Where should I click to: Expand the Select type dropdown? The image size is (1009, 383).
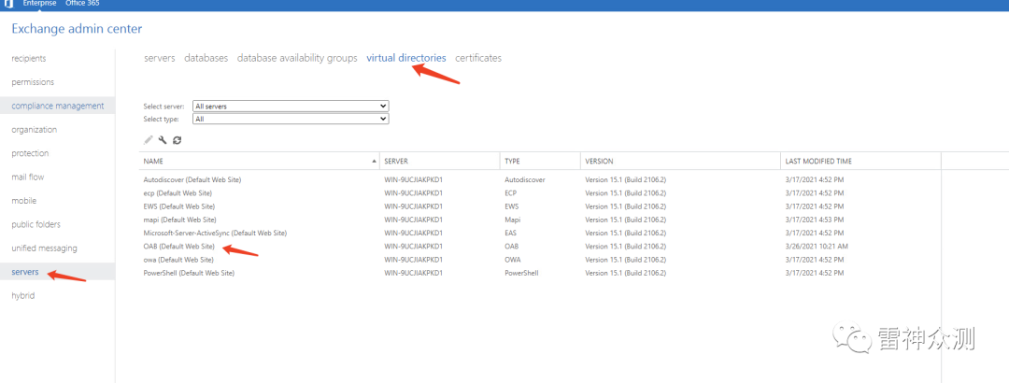coord(291,119)
